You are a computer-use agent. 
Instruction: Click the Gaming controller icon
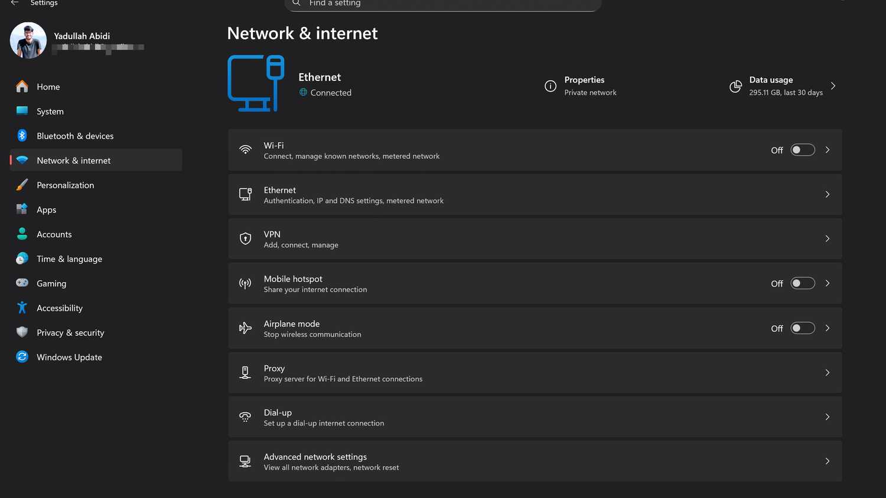point(22,283)
